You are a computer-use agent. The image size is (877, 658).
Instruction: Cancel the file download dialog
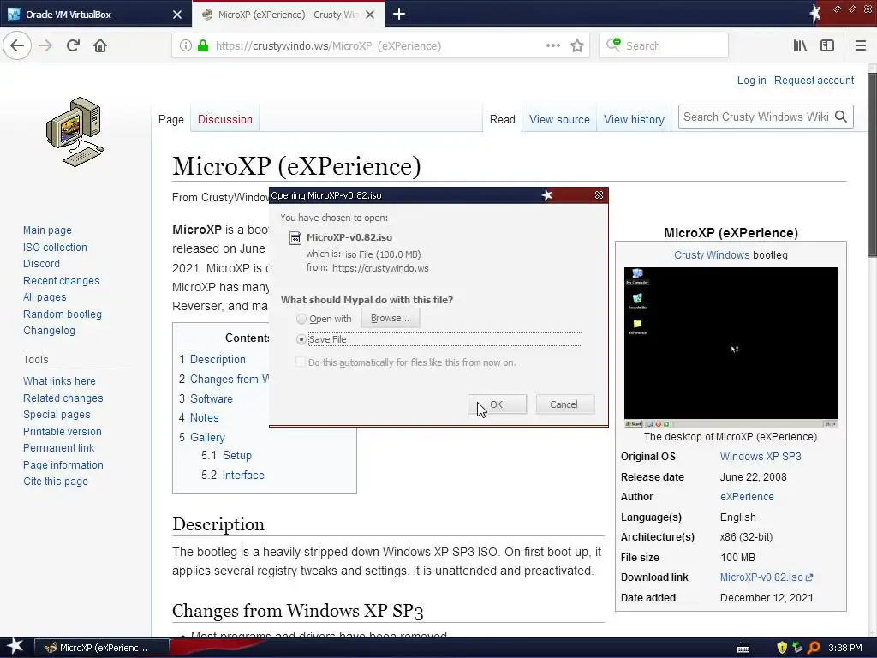click(564, 404)
